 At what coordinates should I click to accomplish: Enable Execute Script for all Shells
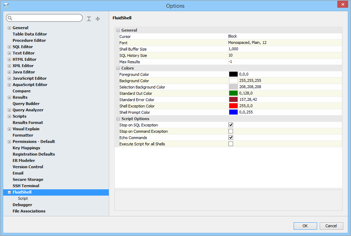click(x=231, y=144)
